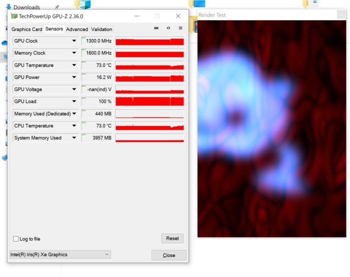
Task: Open the GPU Load sensor dropdown
Action: point(74,101)
